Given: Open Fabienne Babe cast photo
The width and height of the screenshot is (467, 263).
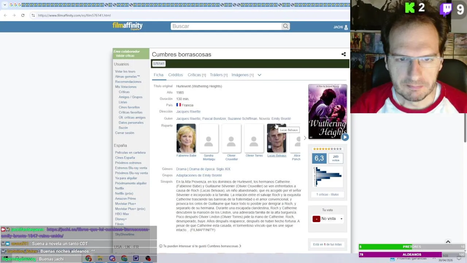Looking at the screenshot, I should click(186, 138).
